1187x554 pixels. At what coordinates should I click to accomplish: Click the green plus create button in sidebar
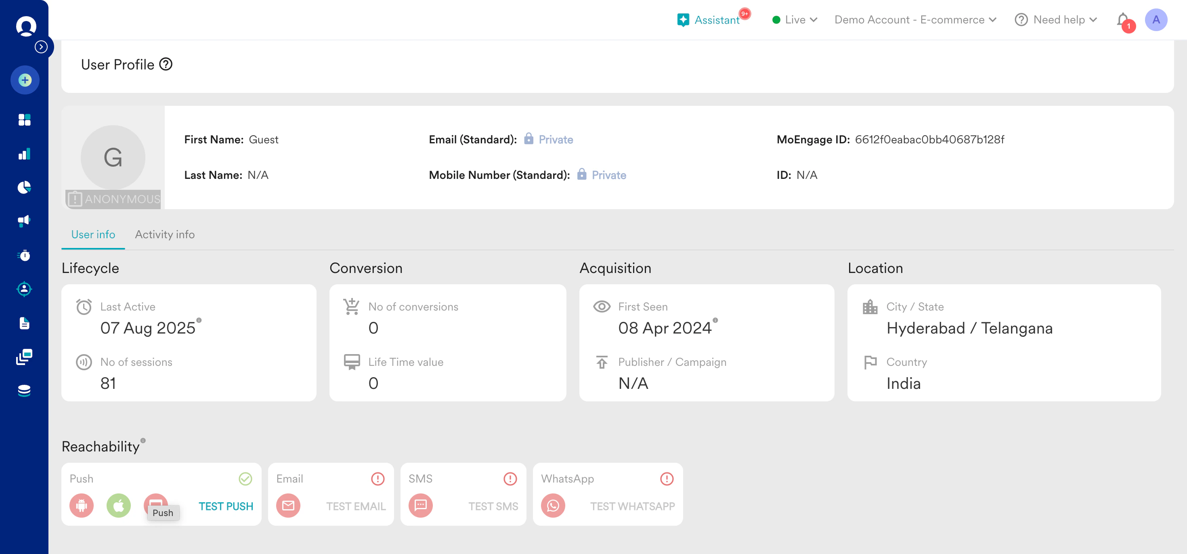click(x=25, y=80)
